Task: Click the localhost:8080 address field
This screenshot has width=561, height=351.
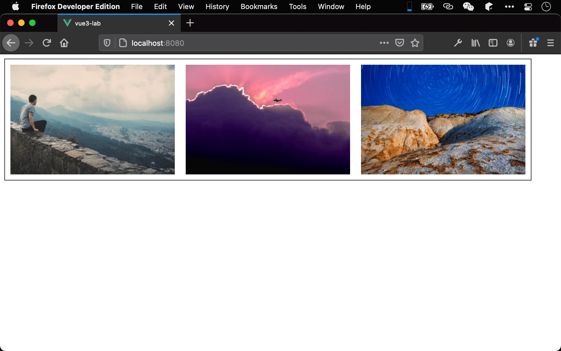Action: pos(247,43)
